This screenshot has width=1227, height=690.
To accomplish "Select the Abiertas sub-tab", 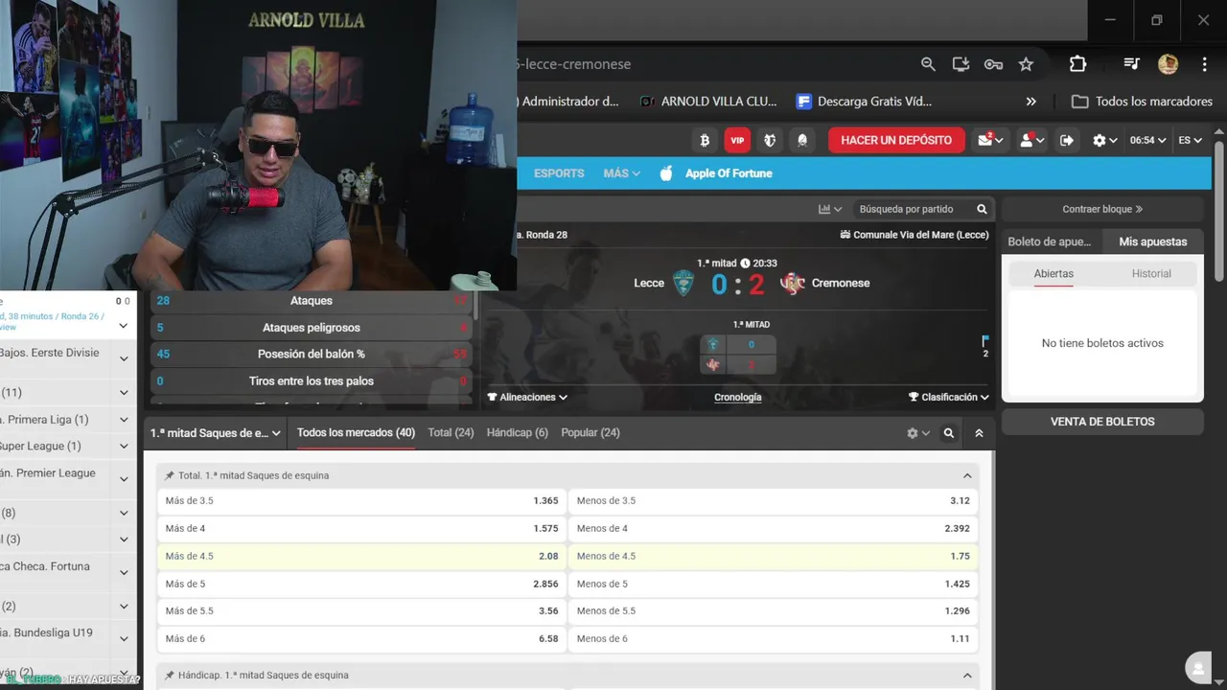I will click(x=1053, y=274).
